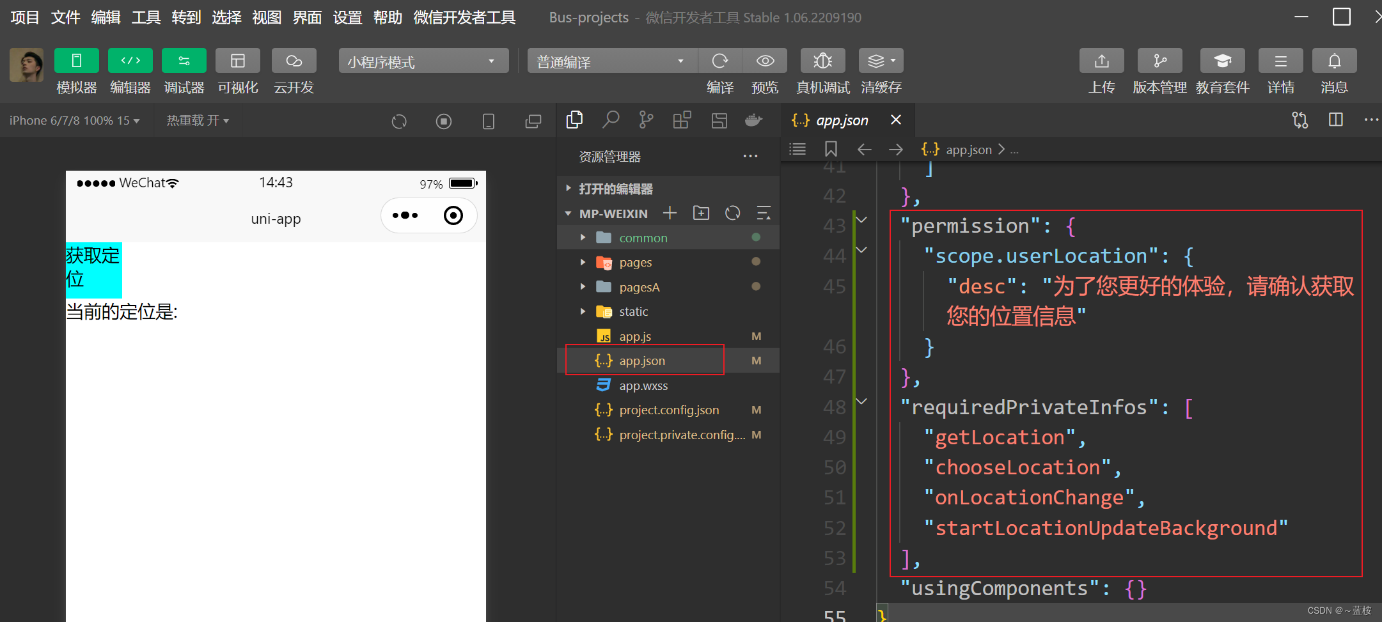
Task: Open the hot reload dropdown
Action: (198, 120)
